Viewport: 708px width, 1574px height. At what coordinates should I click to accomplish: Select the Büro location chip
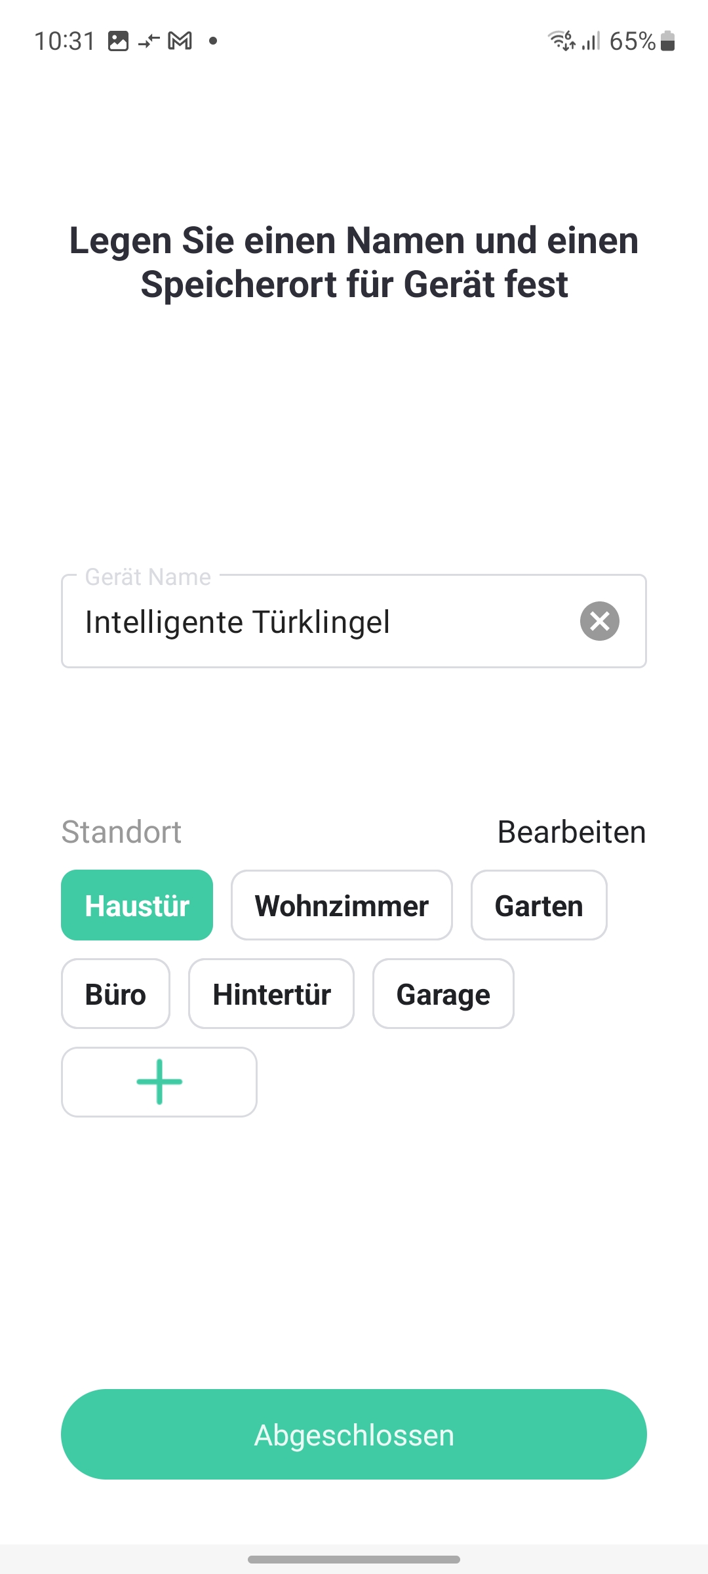coord(115,994)
